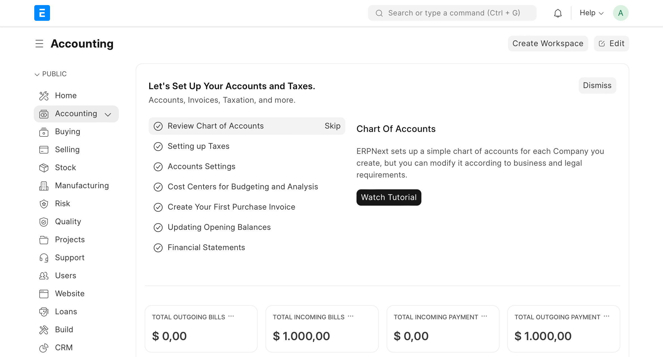Select the Stock sidebar icon

click(x=44, y=167)
